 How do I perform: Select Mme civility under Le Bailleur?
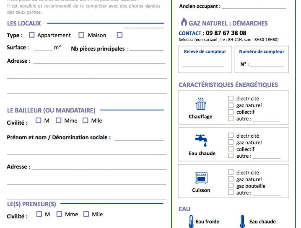pos(59,120)
